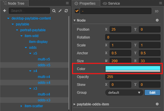Click the Anchor X field
Screen dimensions: 164x111
(120, 53)
